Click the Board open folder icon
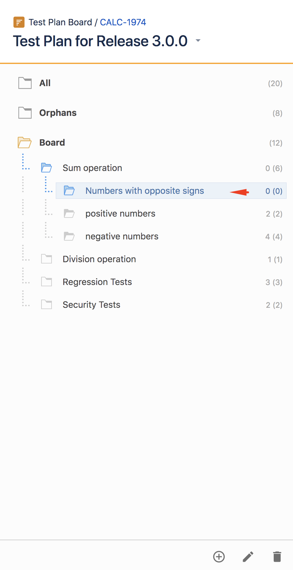293x570 pixels. click(24, 142)
